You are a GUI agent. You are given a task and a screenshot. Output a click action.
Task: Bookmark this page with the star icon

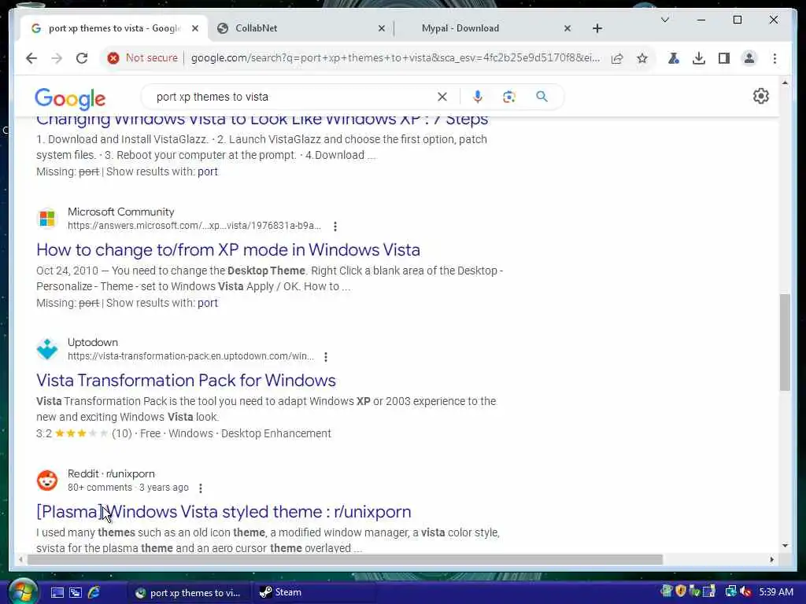(642, 58)
